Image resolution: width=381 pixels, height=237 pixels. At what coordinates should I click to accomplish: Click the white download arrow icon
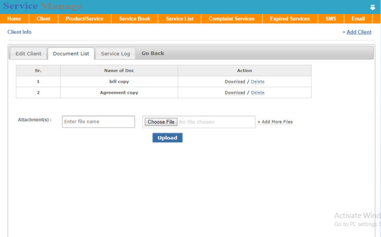tap(372, 7)
